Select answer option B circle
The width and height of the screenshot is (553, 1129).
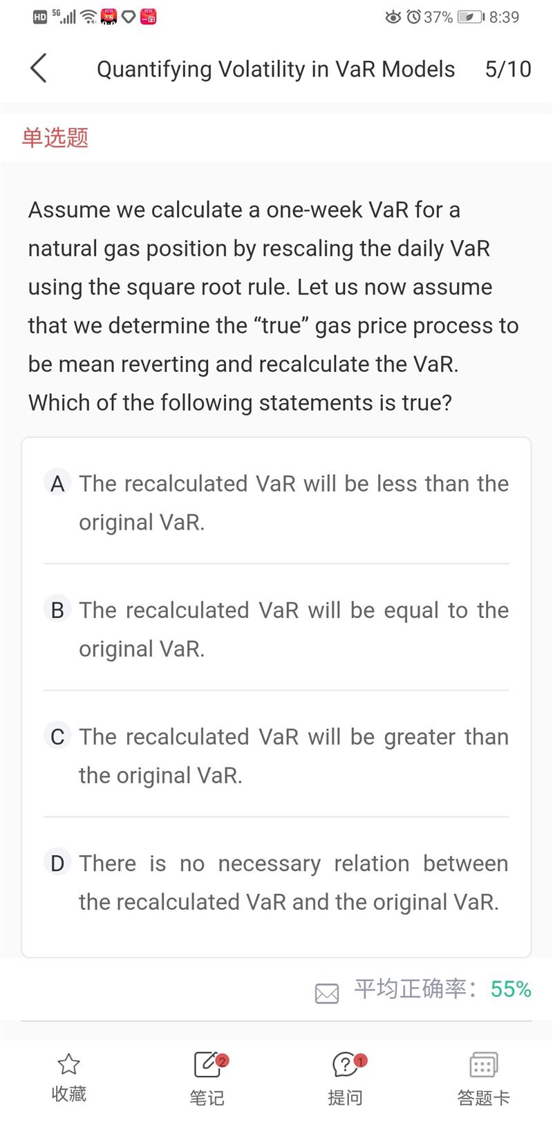pyautogui.click(x=57, y=609)
